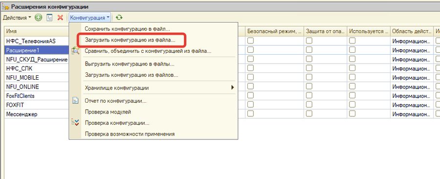
Task: Click Информацион... scope cell for НФС_ТелефонияAS row
Action: click(411, 41)
